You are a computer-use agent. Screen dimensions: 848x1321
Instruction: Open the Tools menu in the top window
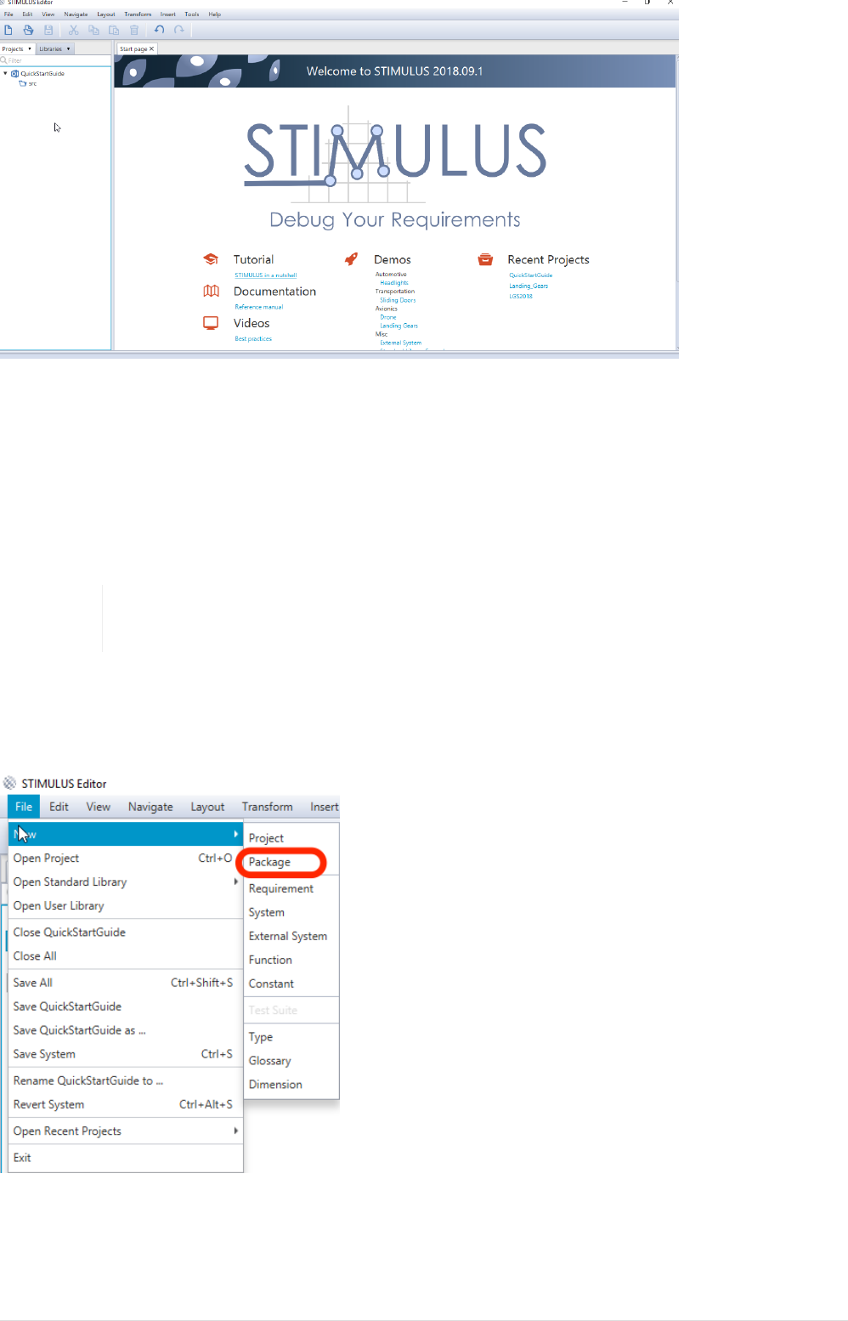[x=192, y=14]
